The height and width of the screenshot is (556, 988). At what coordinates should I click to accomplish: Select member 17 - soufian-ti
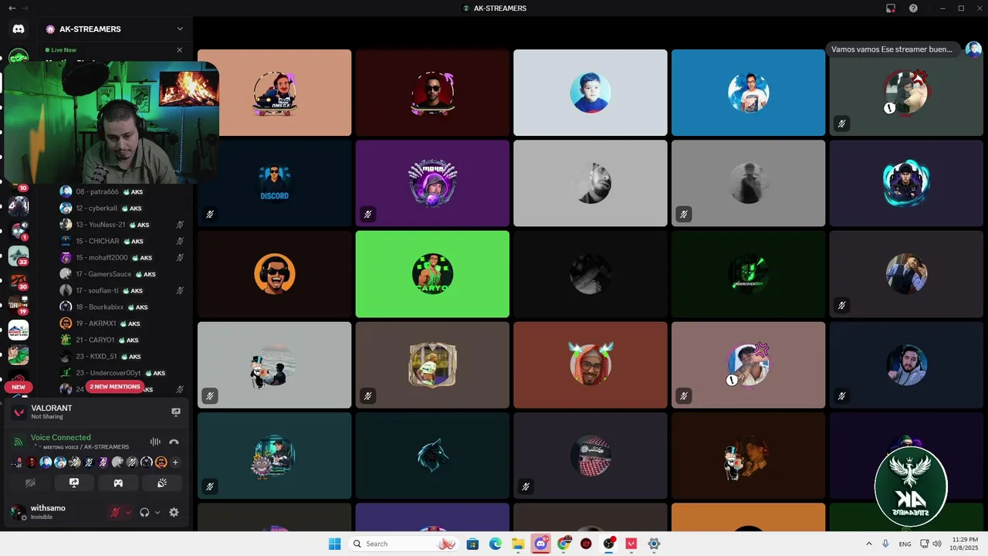[122, 290]
